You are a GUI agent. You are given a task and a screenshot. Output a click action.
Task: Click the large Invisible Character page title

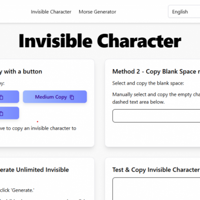click(x=100, y=41)
